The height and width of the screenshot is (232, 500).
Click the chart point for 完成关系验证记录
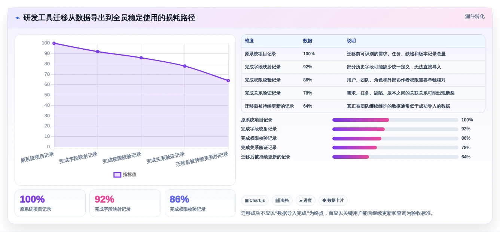185,66
